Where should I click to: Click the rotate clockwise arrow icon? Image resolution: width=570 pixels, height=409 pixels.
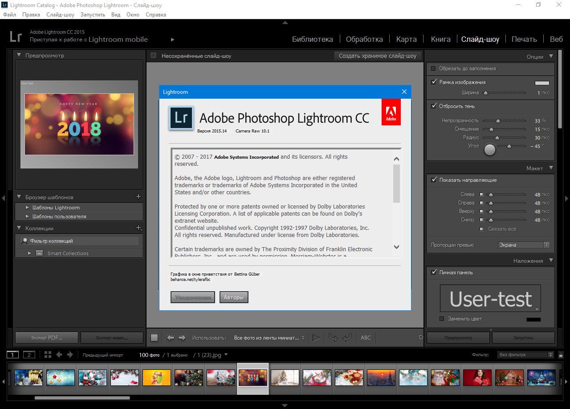347,338
